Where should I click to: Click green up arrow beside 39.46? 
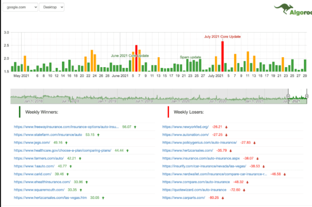pyautogui.click(x=67, y=174)
